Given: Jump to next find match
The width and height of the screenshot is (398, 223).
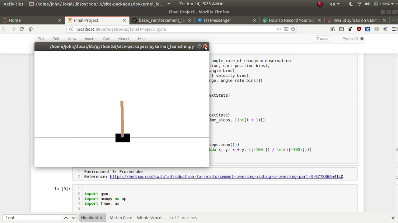Looking at the screenshot, I should click(x=74, y=218).
